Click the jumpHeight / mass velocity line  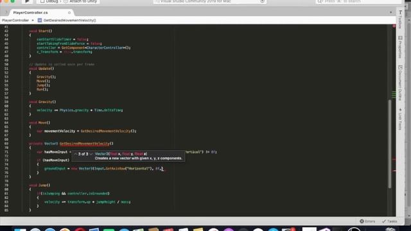87,202
